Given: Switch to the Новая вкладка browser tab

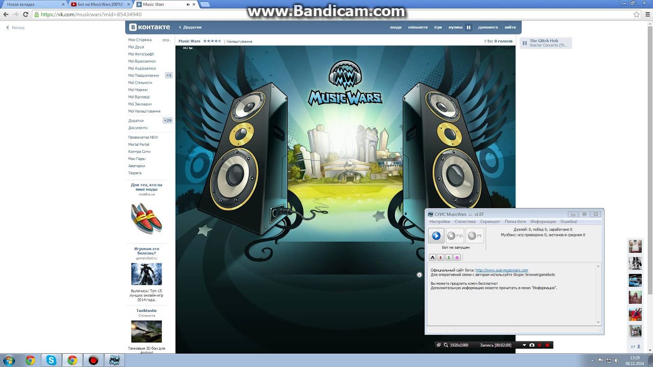Looking at the screenshot, I should coord(35,4).
